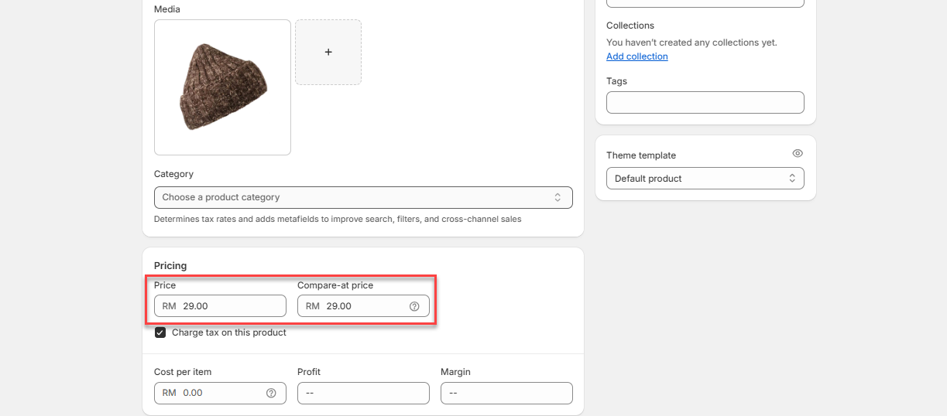947x416 pixels.
Task: Click the Charge tax on this product label
Action: tap(229, 332)
